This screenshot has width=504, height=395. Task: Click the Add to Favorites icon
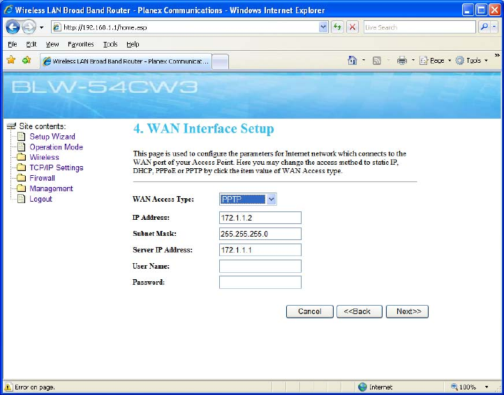point(27,60)
